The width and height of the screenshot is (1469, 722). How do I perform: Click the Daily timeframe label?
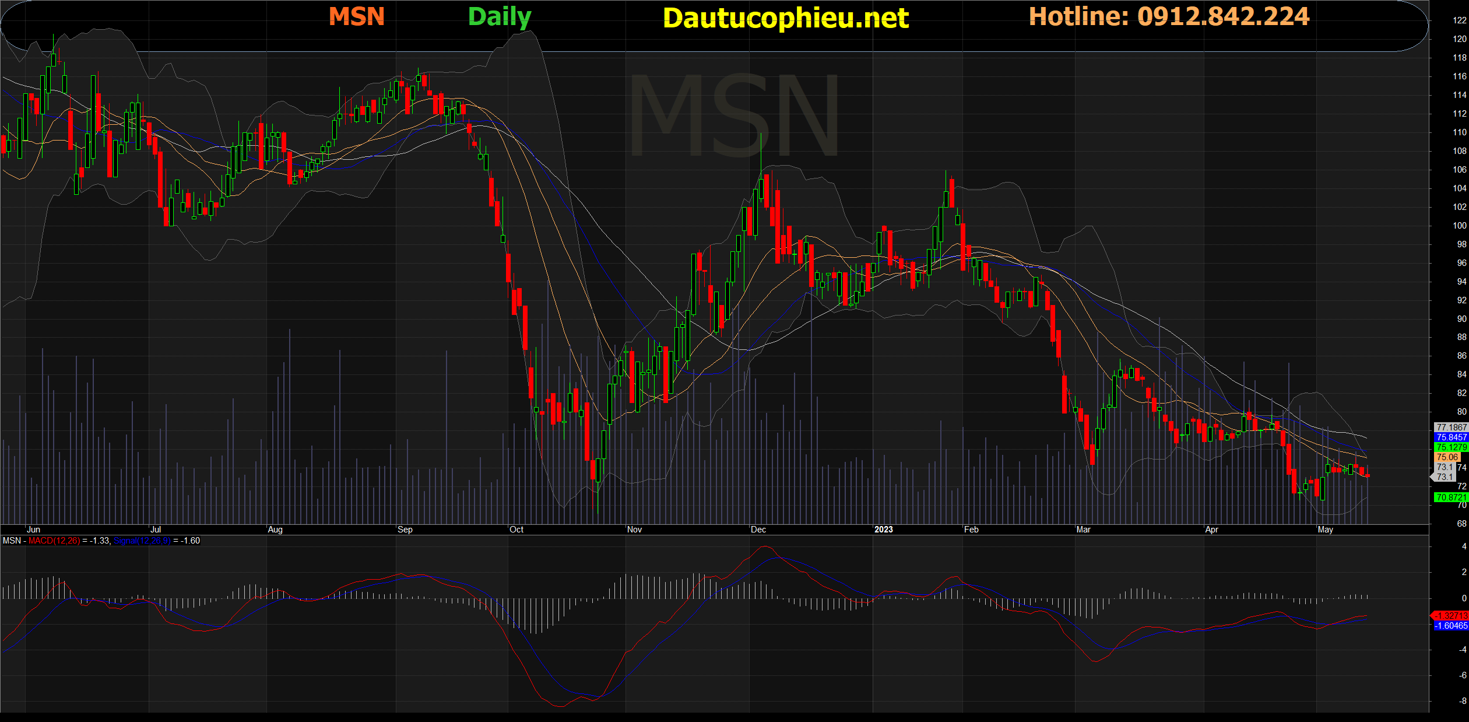(500, 16)
